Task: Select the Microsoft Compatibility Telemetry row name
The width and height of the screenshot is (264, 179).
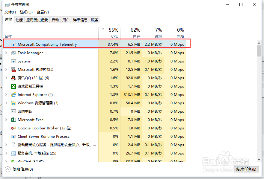Action: tap(47, 45)
